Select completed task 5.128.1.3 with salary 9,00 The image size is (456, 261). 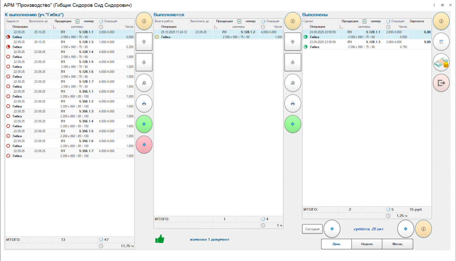pos(367,45)
